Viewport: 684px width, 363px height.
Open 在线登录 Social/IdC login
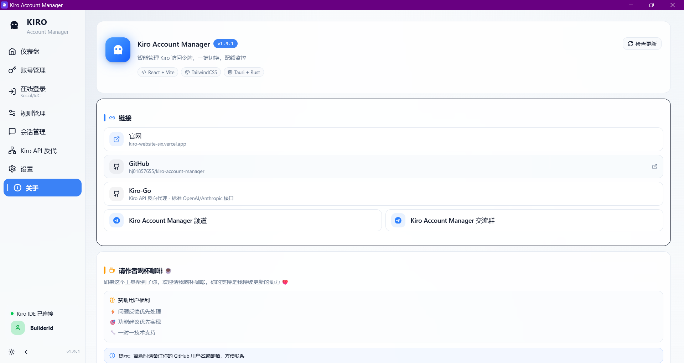coord(42,91)
